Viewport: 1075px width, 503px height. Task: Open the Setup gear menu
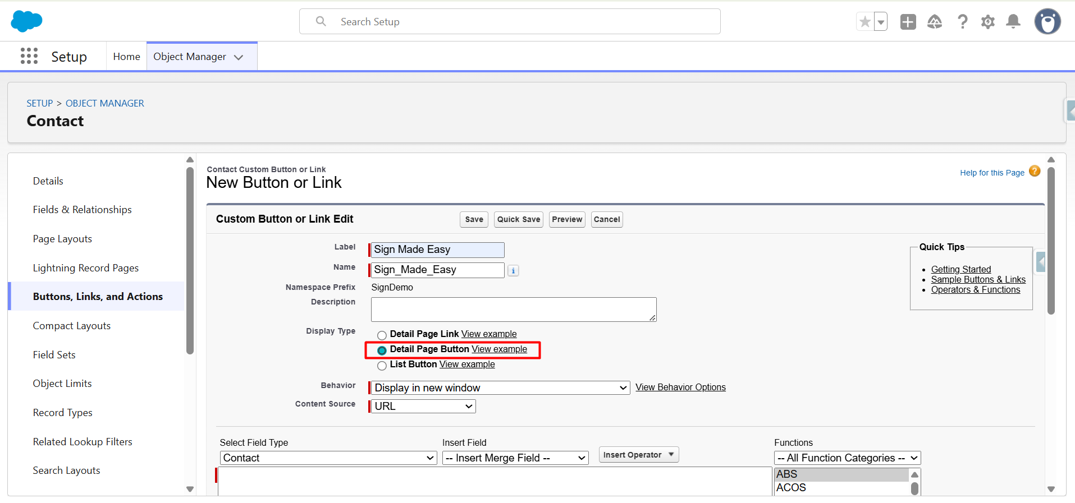click(x=987, y=22)
